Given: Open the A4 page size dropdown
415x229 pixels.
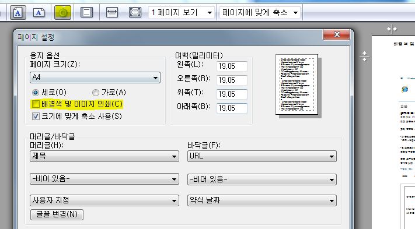Looking at the screenshot, I should [95, 77].
